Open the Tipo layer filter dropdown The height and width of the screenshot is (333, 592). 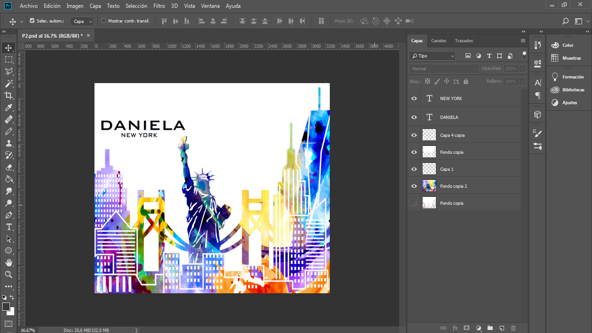(x=432, y=56)
